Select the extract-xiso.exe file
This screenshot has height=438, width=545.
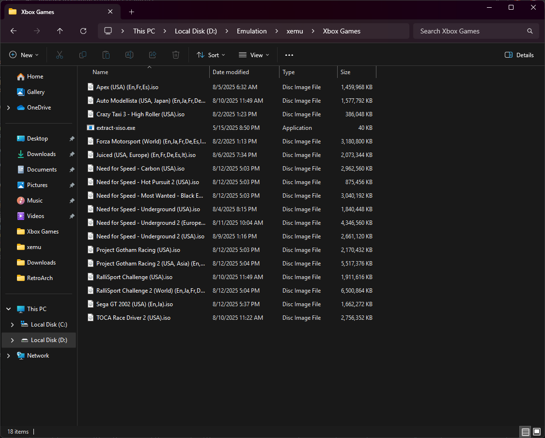point(116,128)
